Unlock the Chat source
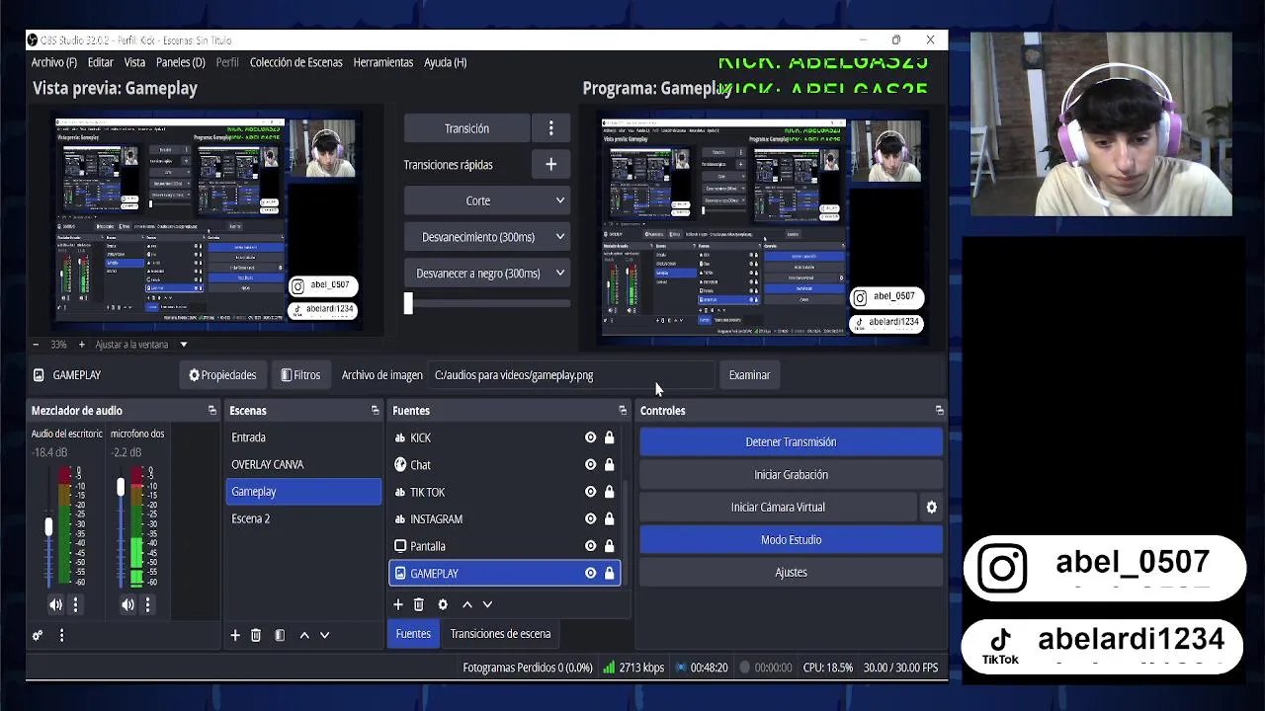 609,464
